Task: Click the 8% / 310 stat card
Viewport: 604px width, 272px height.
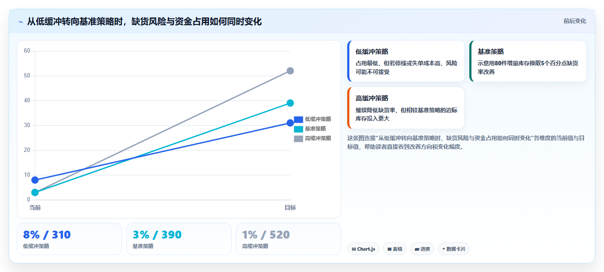Action: [x=70, y=239]
